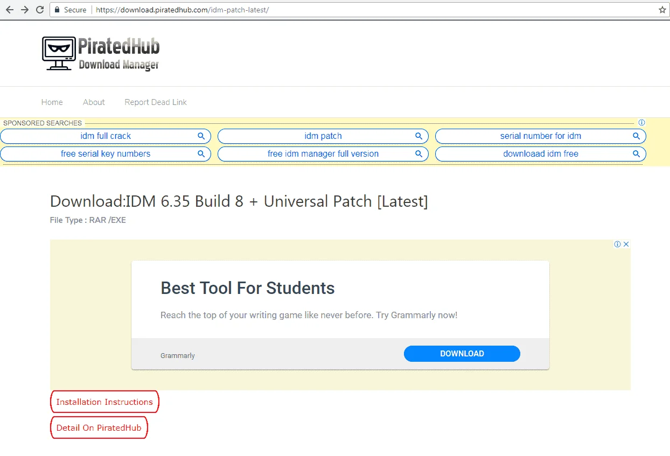This screenshot has height=456, width=670.
Task: Click the browser forward arrow
Action: coord(24,10)
